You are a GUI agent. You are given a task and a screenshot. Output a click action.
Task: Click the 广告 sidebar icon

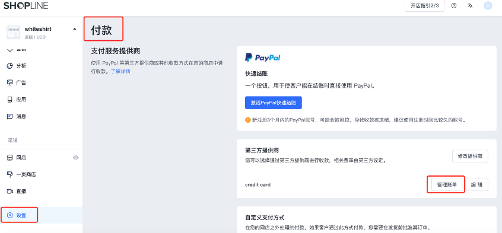point(10,82)
